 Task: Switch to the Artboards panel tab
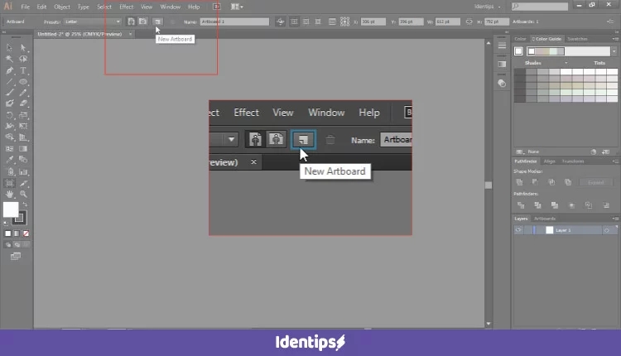point(545,219)
